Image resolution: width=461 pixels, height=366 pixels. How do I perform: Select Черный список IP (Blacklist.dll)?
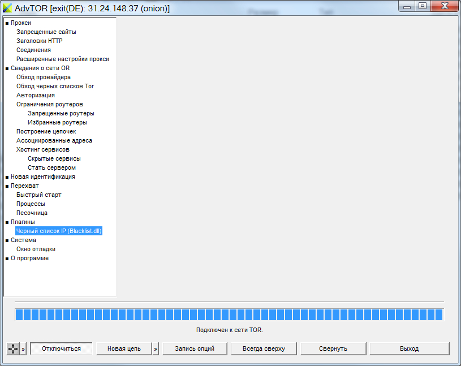59,231
